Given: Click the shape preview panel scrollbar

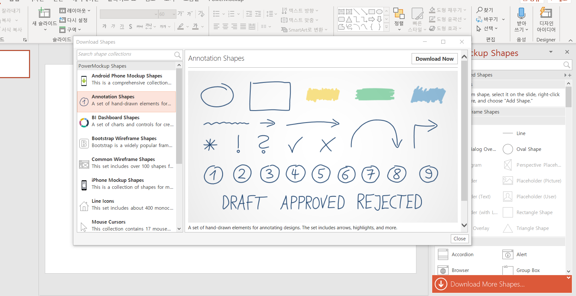Looking at the screenshot, I should (x=464, y=131).
